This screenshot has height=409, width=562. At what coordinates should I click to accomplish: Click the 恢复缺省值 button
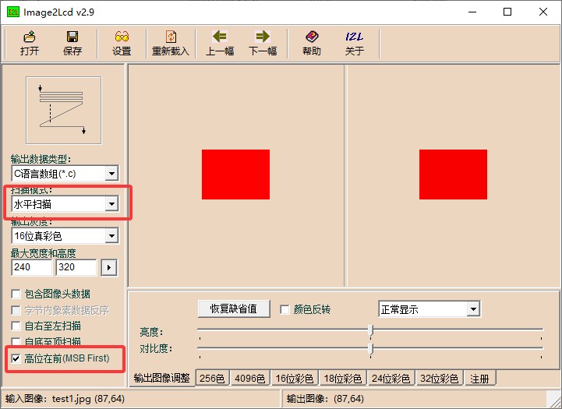(234, 309)
